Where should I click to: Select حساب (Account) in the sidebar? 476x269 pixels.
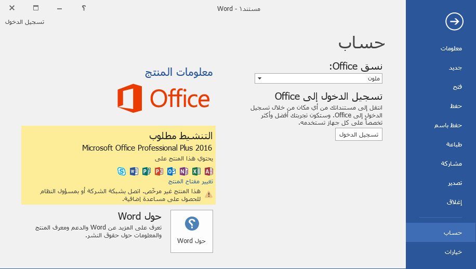click(x=441, y=233)
